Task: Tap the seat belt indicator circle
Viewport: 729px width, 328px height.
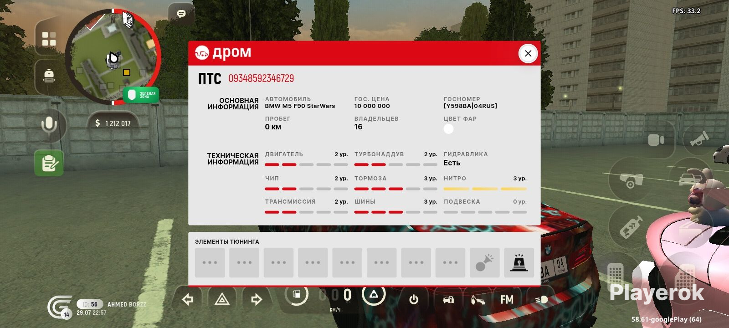Action: 374,295
